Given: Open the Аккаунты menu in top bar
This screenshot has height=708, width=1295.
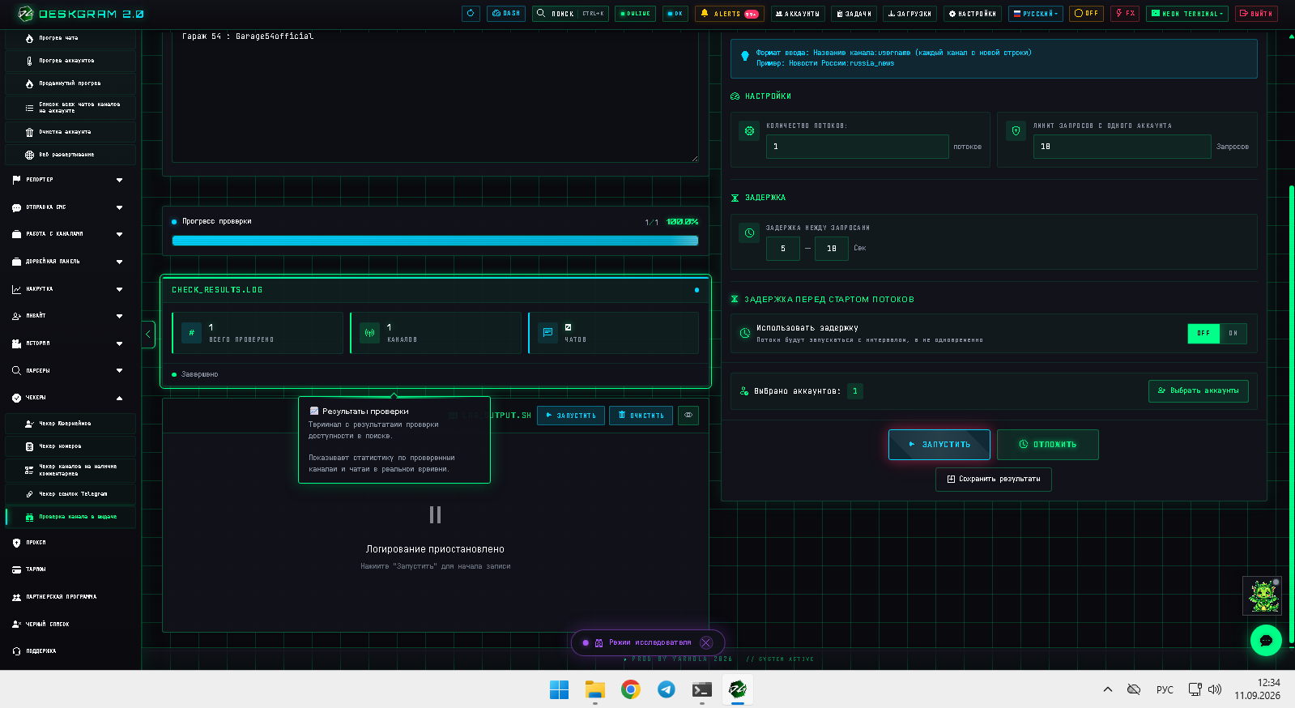Looking at the screenshot, I should tap(798, 14).
